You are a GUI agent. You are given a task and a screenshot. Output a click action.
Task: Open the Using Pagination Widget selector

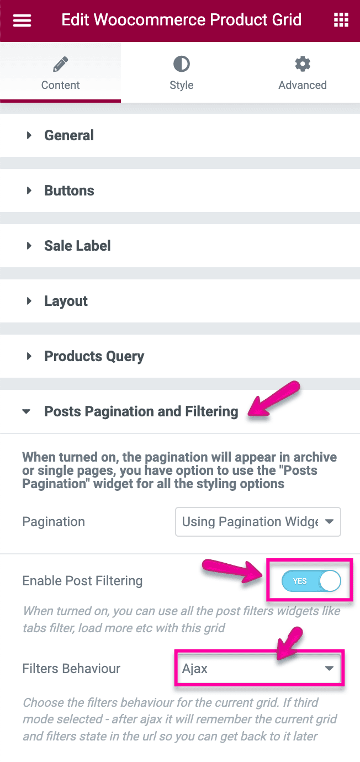tap(258, 522)
